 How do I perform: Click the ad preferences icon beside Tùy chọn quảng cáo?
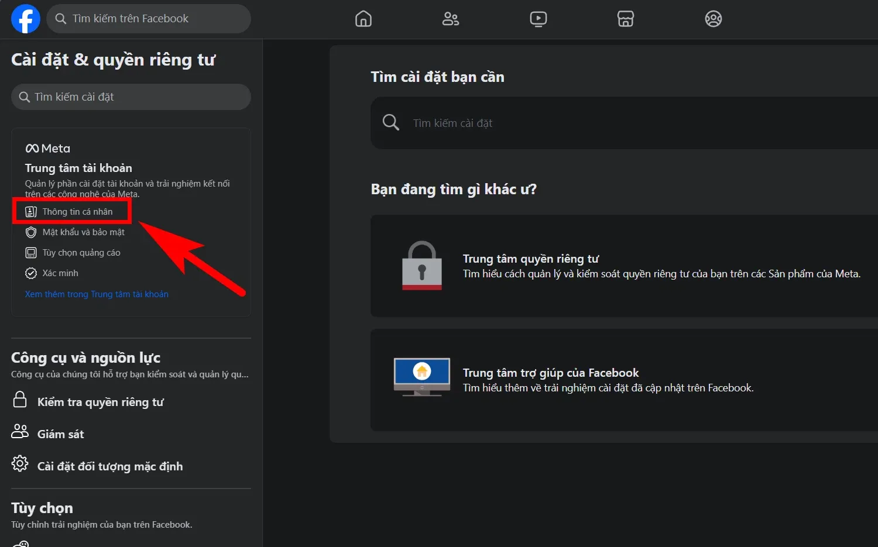pos(31,253)
